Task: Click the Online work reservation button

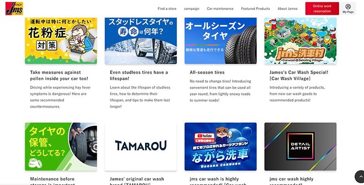Action: click(x=322, y=9)
